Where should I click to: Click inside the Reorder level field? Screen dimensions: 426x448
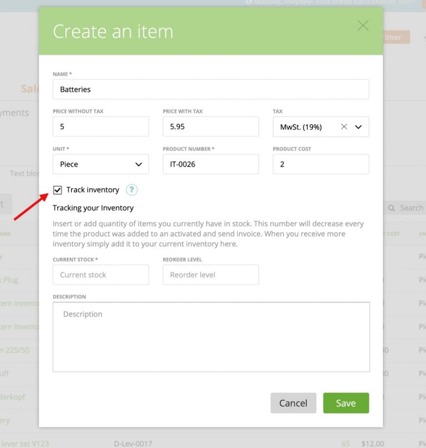[x=210, y=274]
